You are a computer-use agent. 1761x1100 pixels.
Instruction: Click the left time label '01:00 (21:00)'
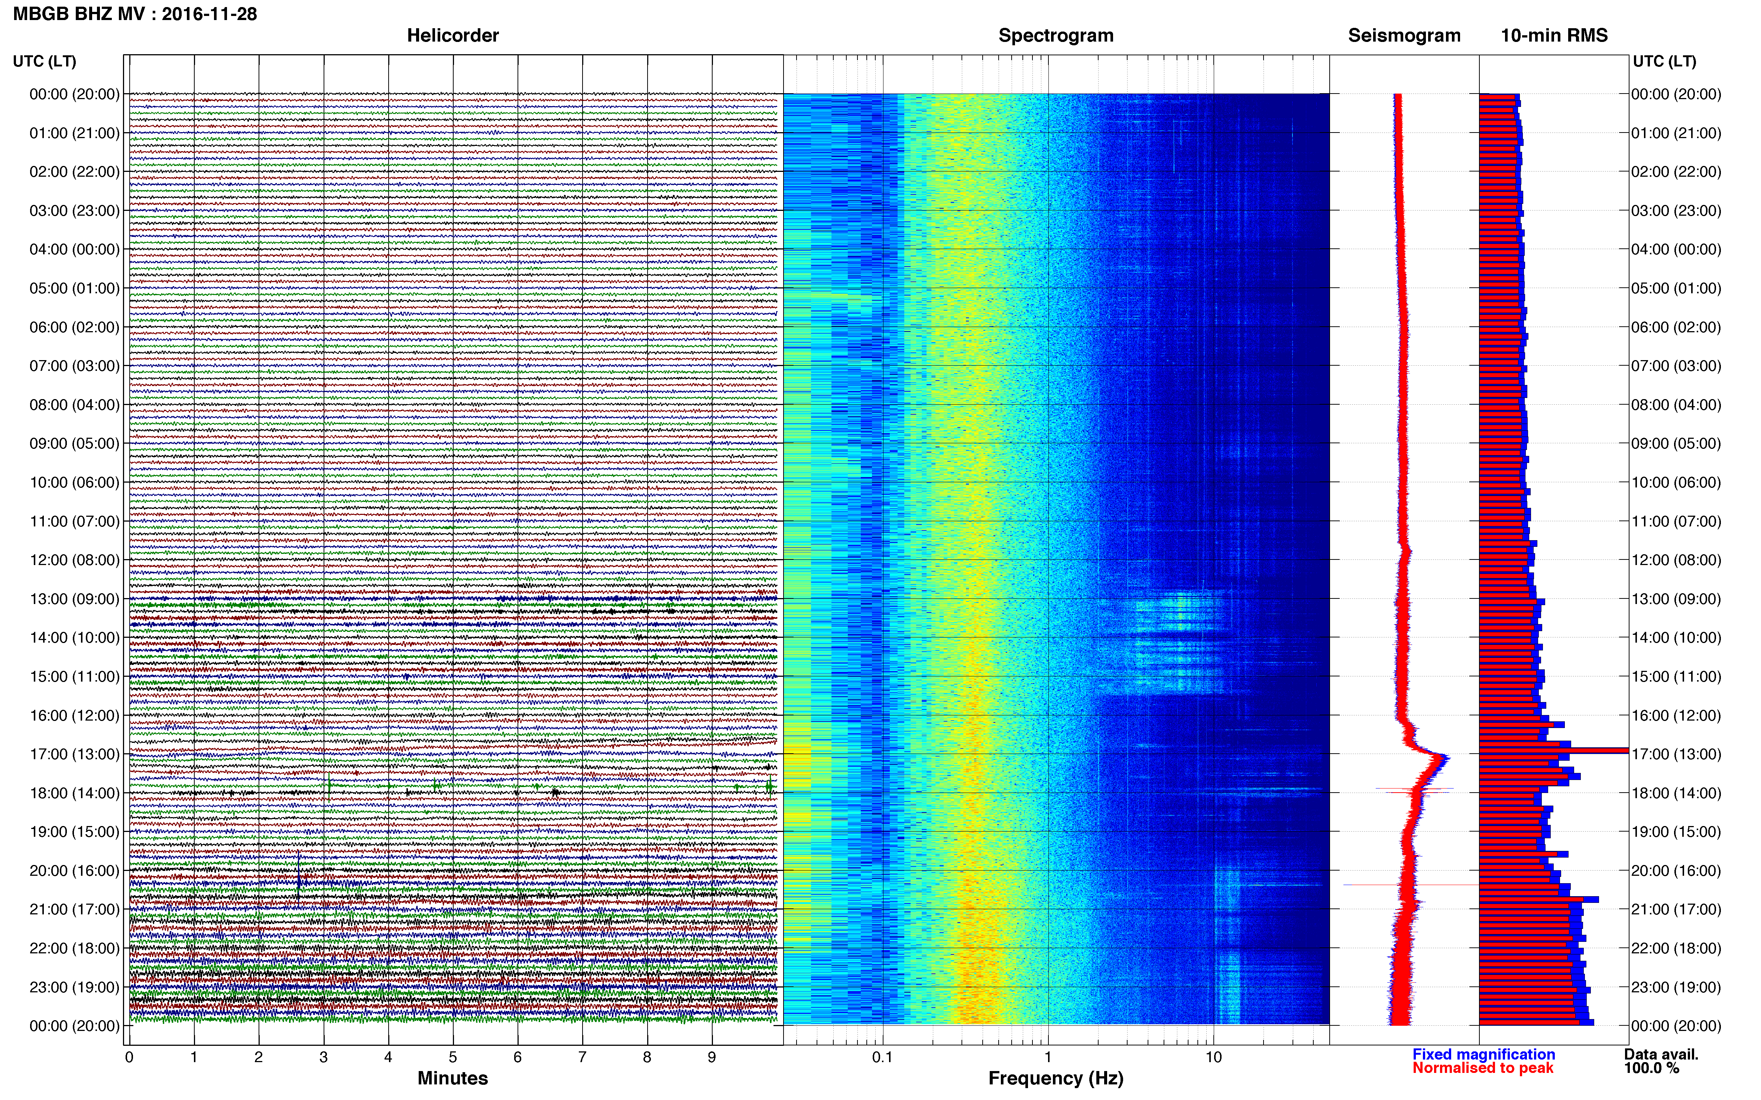click(x=74, y=133)
